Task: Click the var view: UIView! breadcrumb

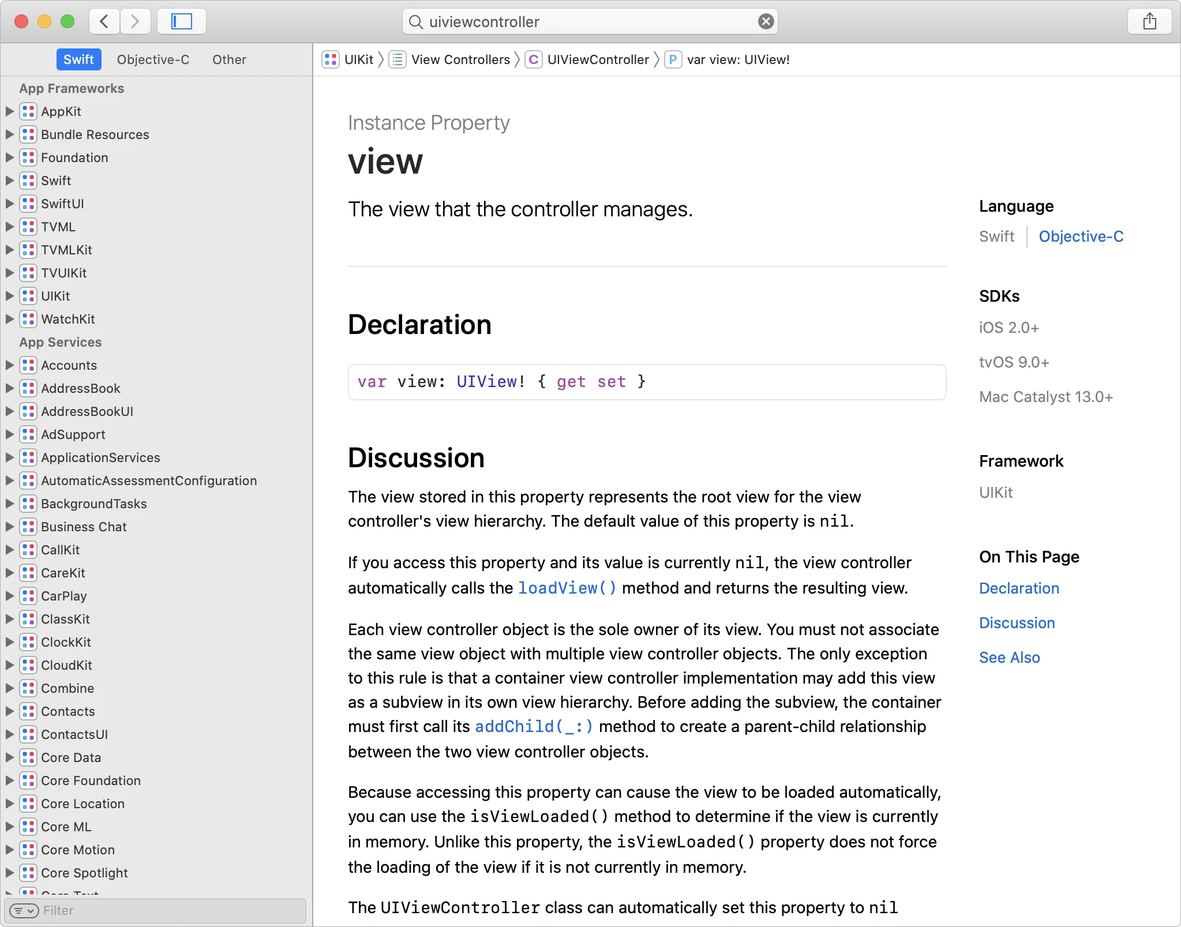Action: [738, 59]
